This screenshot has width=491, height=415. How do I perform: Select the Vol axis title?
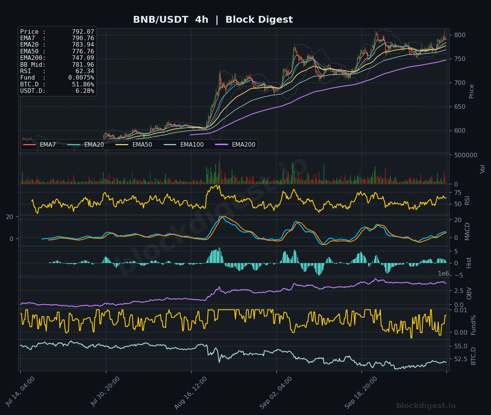coord(483,169)
